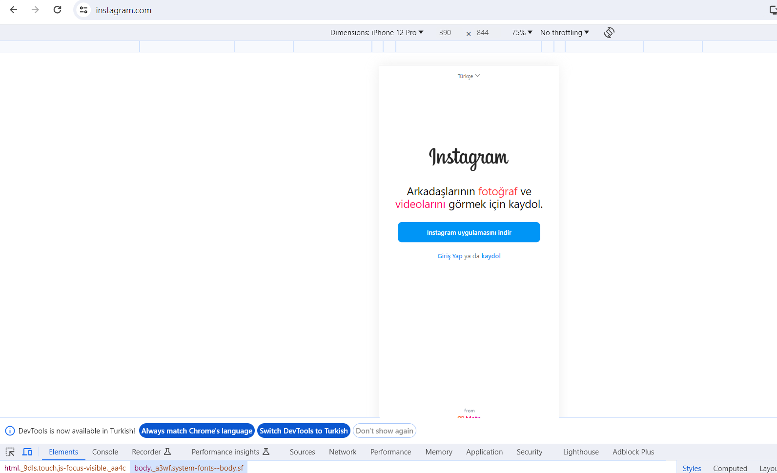Rotate the device viewport orientation
The height and width of the screenshot is (473, 777).
click(x=609, y=33)
